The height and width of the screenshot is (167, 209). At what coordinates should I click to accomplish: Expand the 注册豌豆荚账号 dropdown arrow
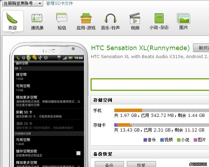[x=40, y=3]
